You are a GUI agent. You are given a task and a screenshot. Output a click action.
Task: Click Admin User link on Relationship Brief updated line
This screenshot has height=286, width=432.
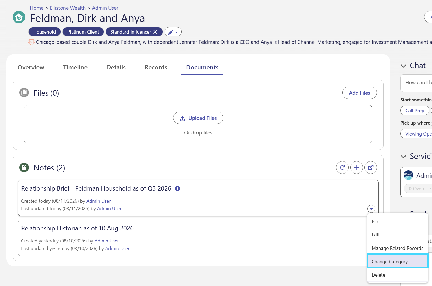click(109, 209)
